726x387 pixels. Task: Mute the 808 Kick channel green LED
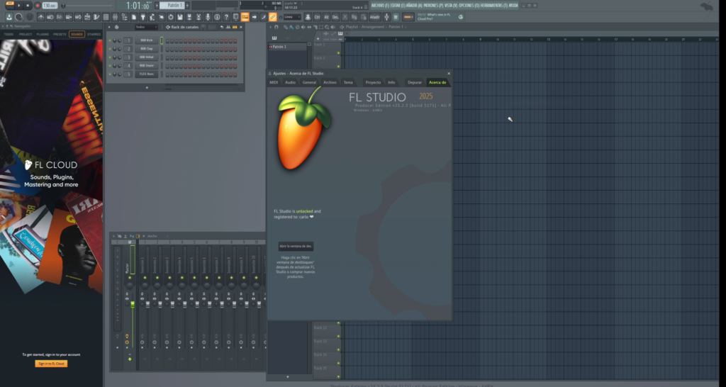(x=110, y=40)
